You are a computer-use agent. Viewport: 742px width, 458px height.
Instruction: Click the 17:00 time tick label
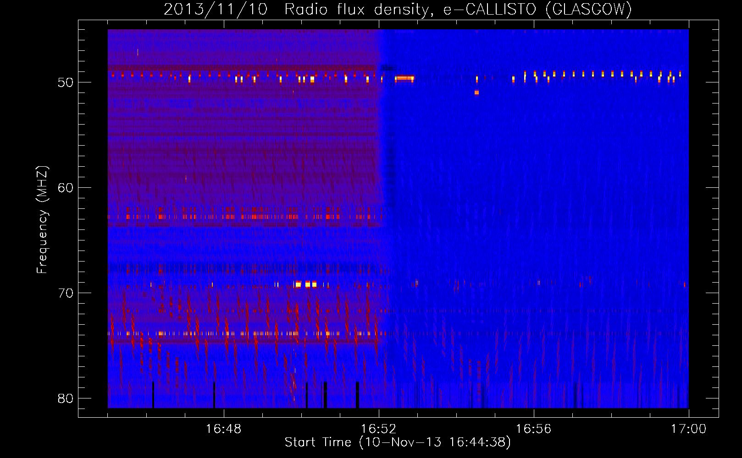689,429
